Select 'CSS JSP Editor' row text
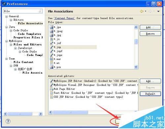 [x=88, y=97]
